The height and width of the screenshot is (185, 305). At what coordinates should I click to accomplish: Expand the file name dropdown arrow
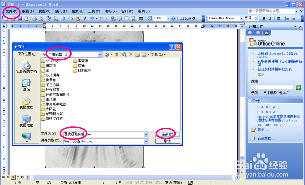146,134
